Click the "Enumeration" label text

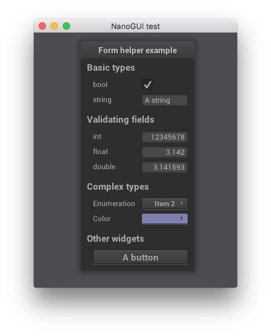point(114,204)
